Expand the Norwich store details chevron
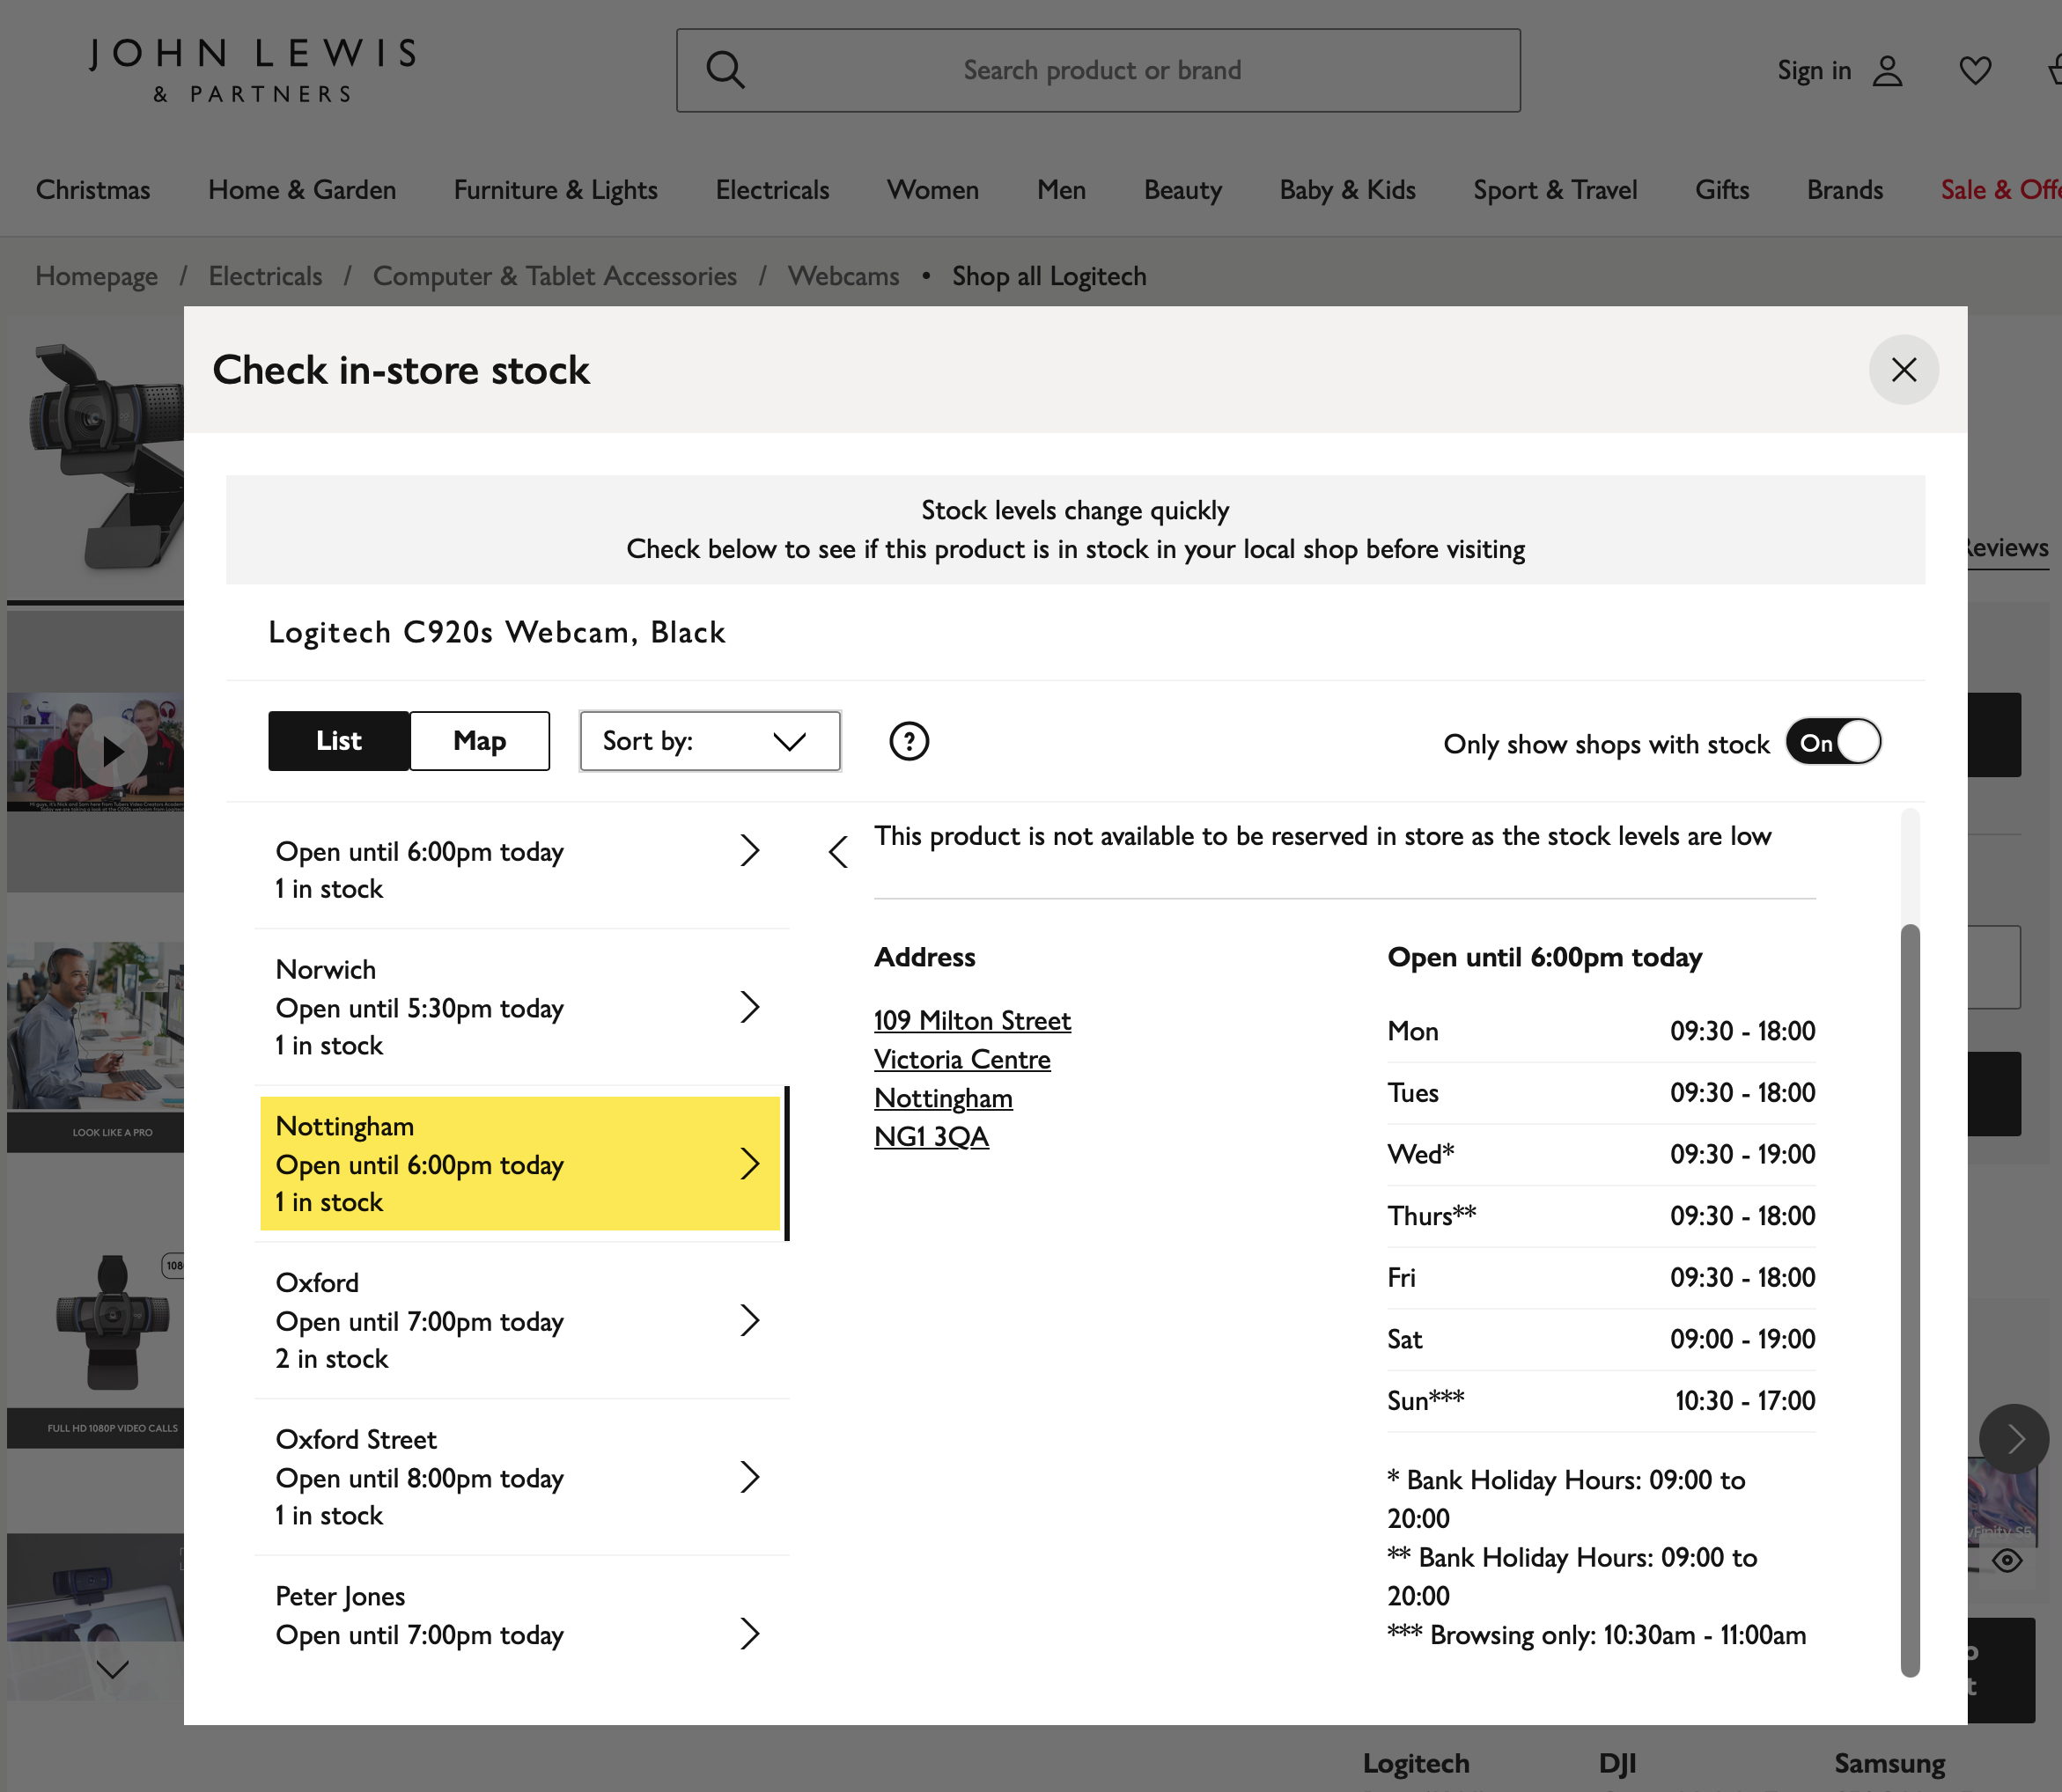Screen dimensions: 2062x1792 (749, 1007)
